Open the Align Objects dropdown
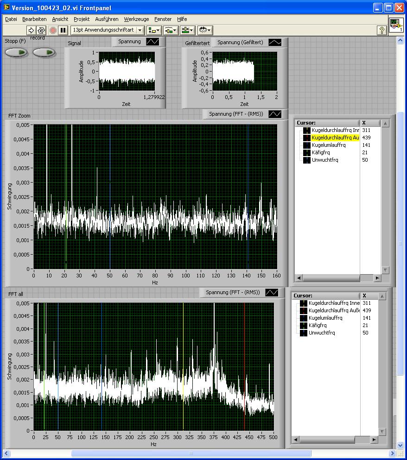This screenshot has width=407, height=460. pos(154,30)
